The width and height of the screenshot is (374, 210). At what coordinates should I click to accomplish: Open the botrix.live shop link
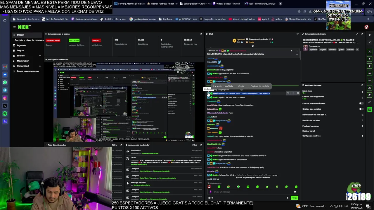click(243, 54)
